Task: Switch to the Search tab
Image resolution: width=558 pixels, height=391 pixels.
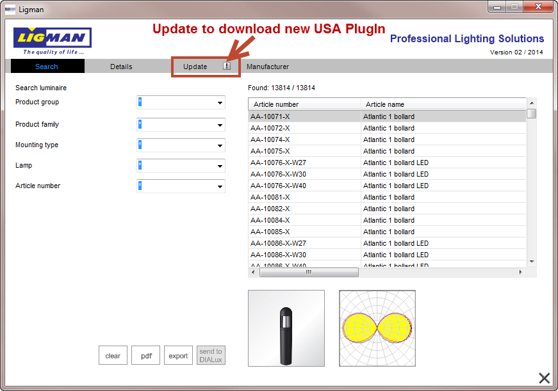Action: [47, 67]
